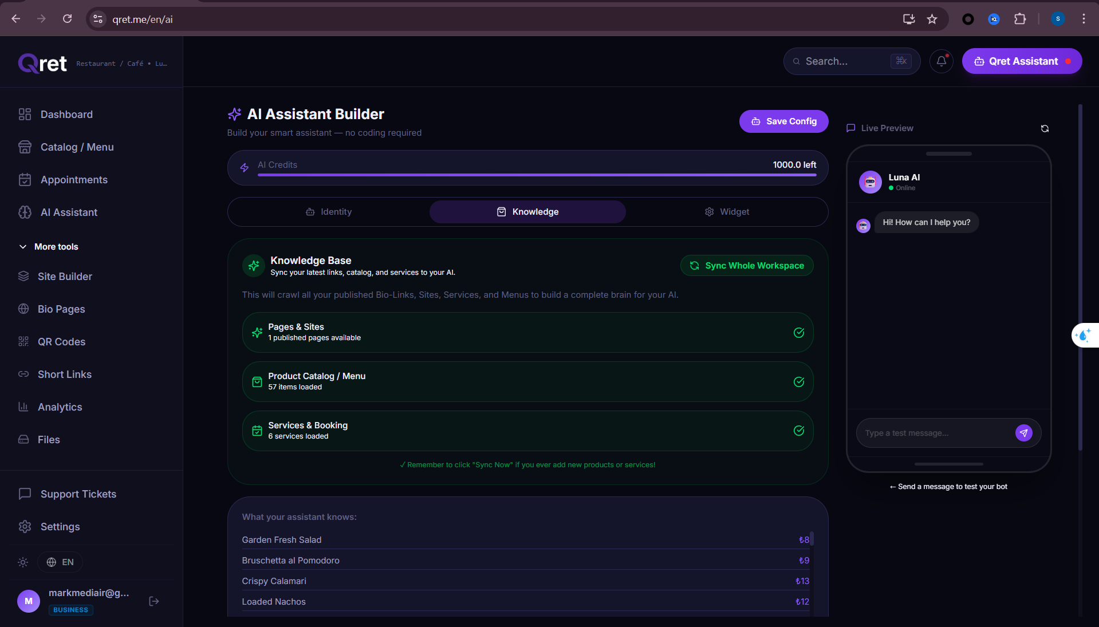Switch to the Widget tab
The image size is (1099, 627).
(727, 212)
